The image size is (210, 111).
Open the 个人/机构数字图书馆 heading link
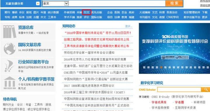pyautogui.click(x=36, y=79)
